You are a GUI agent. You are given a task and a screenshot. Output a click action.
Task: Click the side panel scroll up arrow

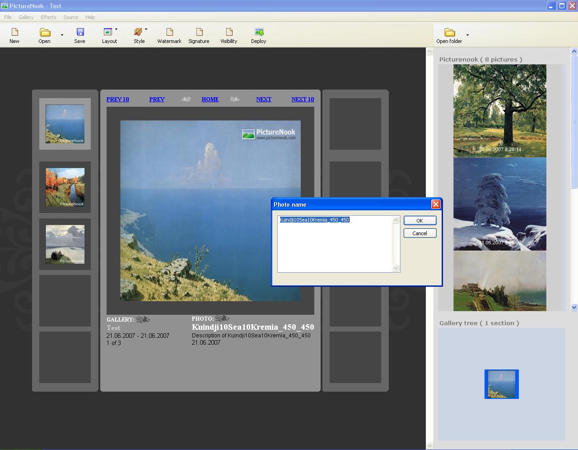click(x=429, y=52)
